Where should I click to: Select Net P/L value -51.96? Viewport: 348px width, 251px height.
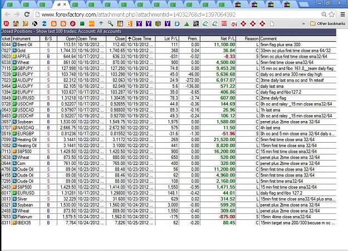point(229,134)
